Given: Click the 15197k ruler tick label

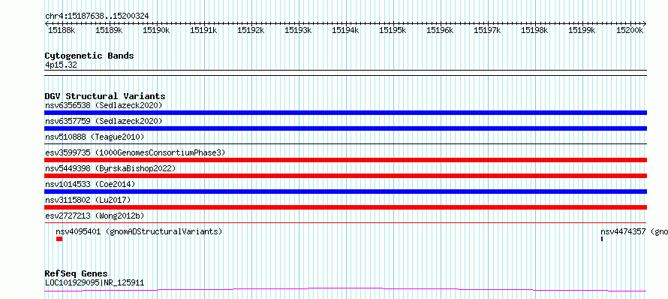Looking at the screenshot, I should [488, 30].
